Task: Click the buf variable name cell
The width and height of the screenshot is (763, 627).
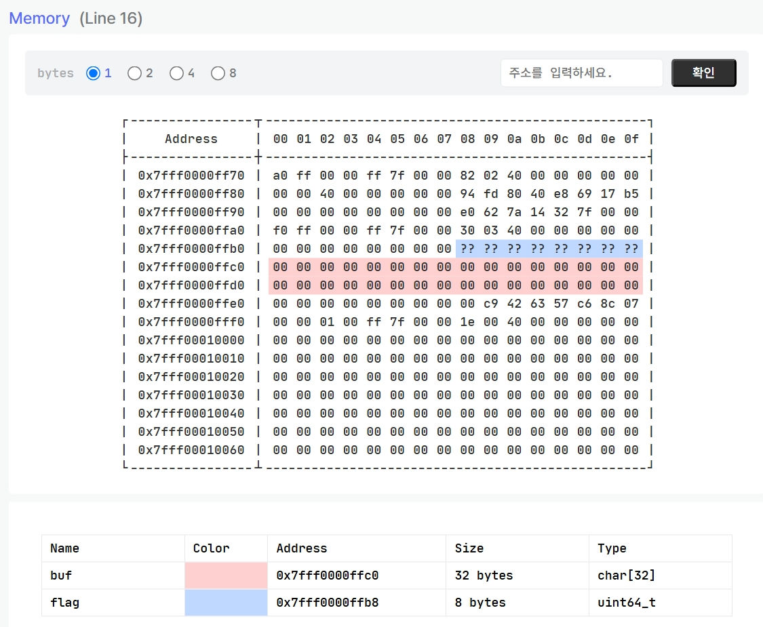Action: tap(113, 575)
